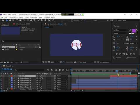The width and height of the screenshot is (140, 105).
Task: Switch to the Effect Controls tab
Action: coord(23,24)
